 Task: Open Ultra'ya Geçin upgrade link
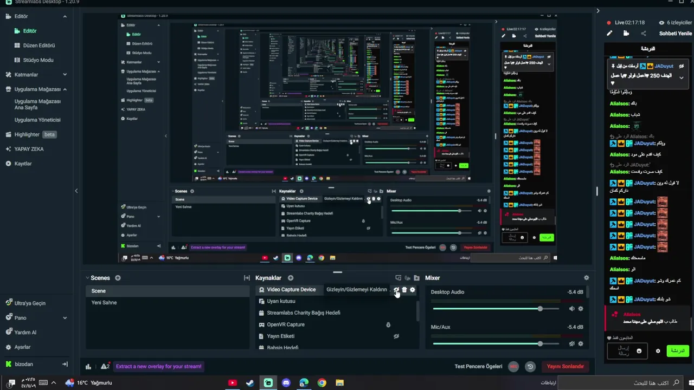(30, 303)
